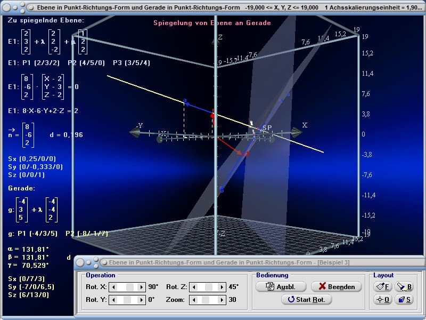Click the Ausbl. button
Image resolution: width=426 pixels, height=320 pixels.
[x=281, y=286]
